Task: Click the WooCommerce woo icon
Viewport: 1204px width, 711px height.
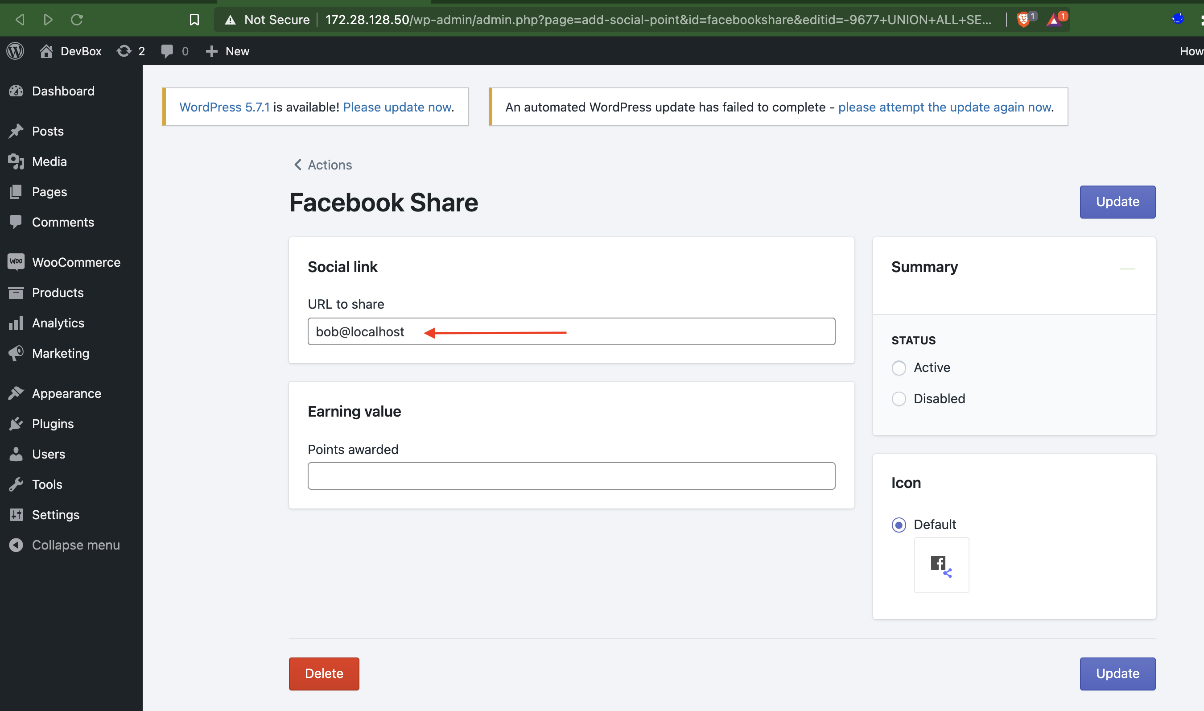Action: click(16, 262)
